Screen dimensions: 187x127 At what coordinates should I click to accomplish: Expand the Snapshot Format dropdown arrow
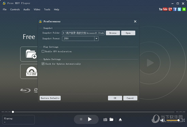point(96,39)
